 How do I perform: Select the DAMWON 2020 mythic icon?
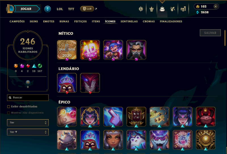click(x=67, y=50)
